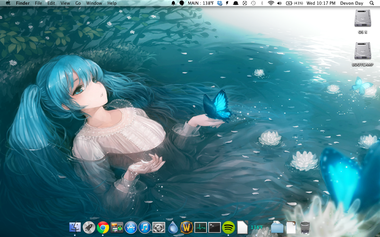This screenshot has height=237, width=380.
Task: Open the View menu
Action: click(x=65, y=3)
